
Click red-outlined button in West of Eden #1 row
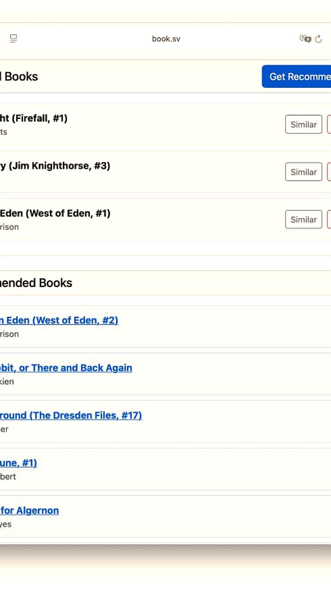click(x=329, y=219)
